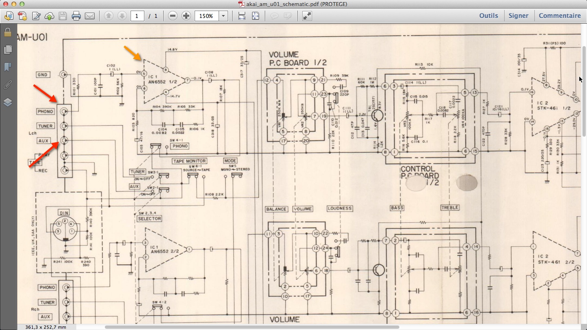Image resolution: width=587 pixels, height=330 pixels.
Task: Switch to read mode with the arrows icon
Action: point(307,16)
